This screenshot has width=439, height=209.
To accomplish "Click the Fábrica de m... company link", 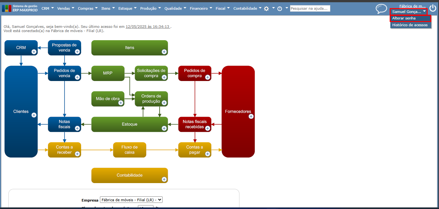I will point(412,6).
